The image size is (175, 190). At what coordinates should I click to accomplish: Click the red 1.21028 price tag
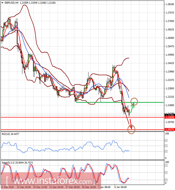170,125
